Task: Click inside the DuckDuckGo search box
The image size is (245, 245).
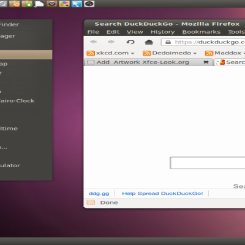Action: [x=208, y=163]
